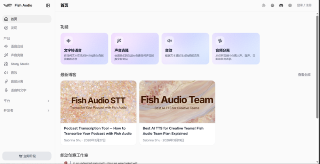Viewport: 320px width, 164px height.
Task: Open 语音转文字 in the sidebar
Action: [27, 90]
